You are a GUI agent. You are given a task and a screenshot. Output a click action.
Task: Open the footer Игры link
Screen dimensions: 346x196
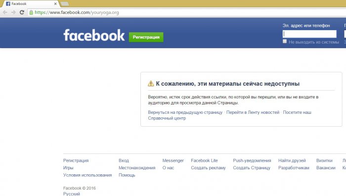tap(68, 168)
